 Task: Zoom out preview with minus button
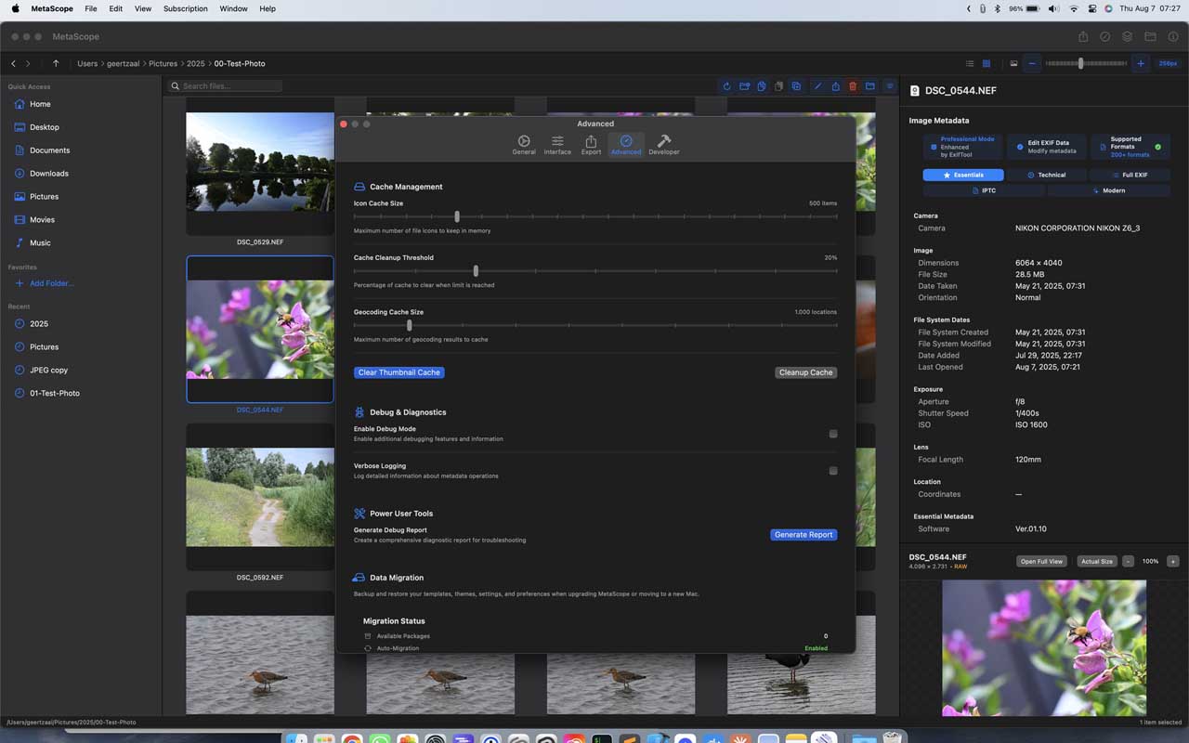(1128, 562)
